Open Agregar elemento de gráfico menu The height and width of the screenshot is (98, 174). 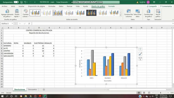[7, 13]
